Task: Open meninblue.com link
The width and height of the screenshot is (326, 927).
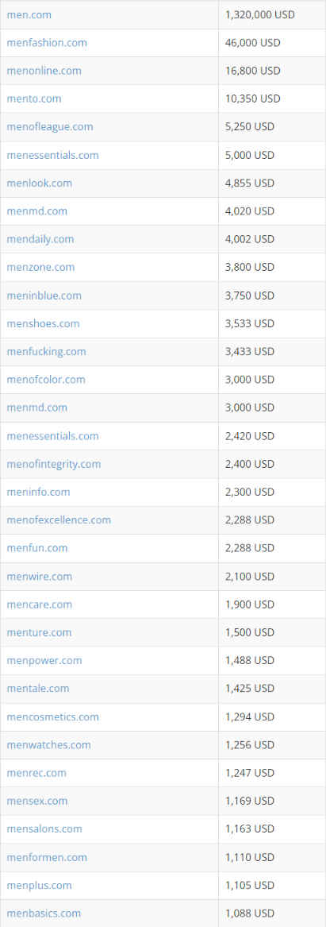Action: [44, 295]
